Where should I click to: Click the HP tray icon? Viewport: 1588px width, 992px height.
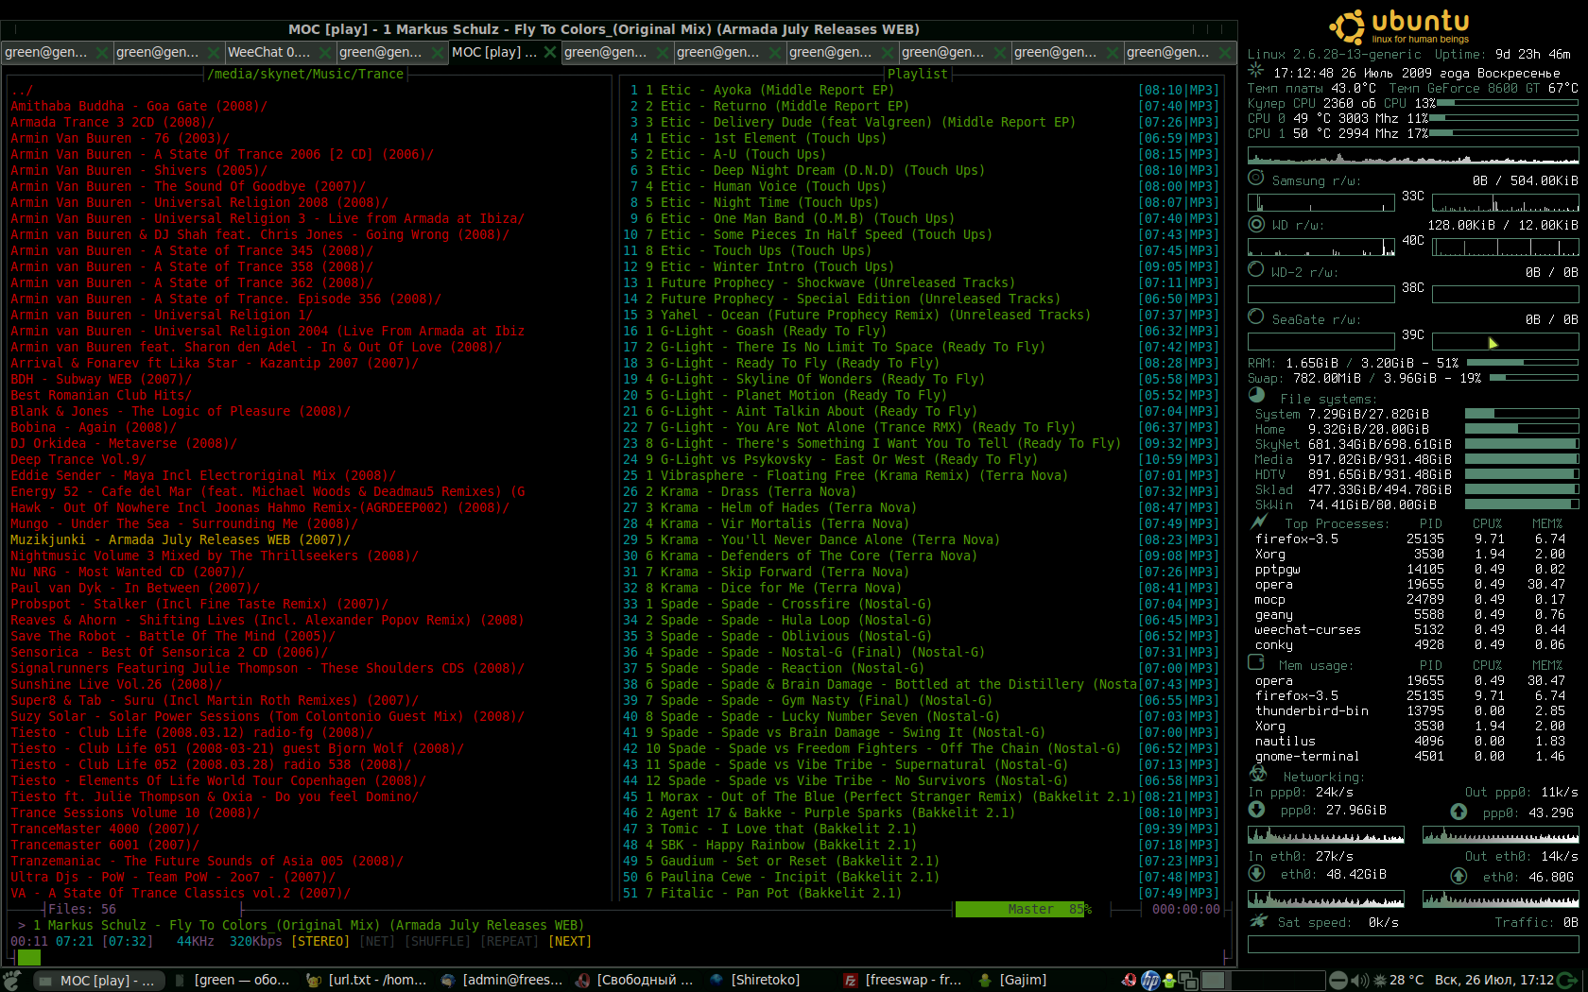(x=1150, y=980)
